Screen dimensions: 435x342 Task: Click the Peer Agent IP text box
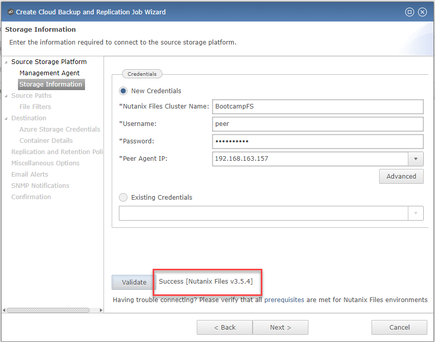tap(310, 159)
